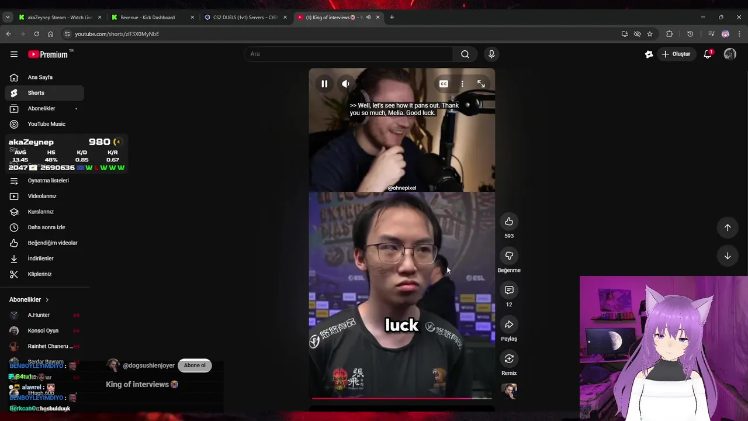Open Ana Sayfa in sidebar

click(x=44, y=77)
